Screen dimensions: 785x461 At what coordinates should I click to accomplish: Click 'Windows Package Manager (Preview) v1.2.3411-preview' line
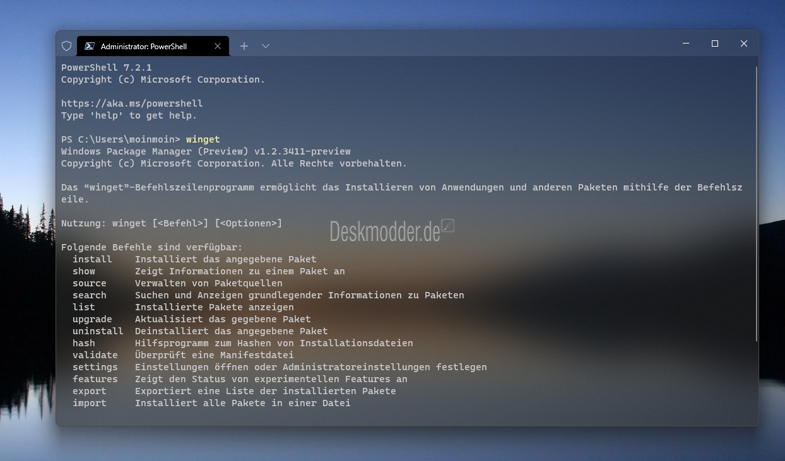(x=206, y=151)
